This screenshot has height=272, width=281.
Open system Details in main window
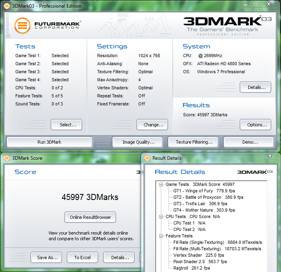click(256, 87)
